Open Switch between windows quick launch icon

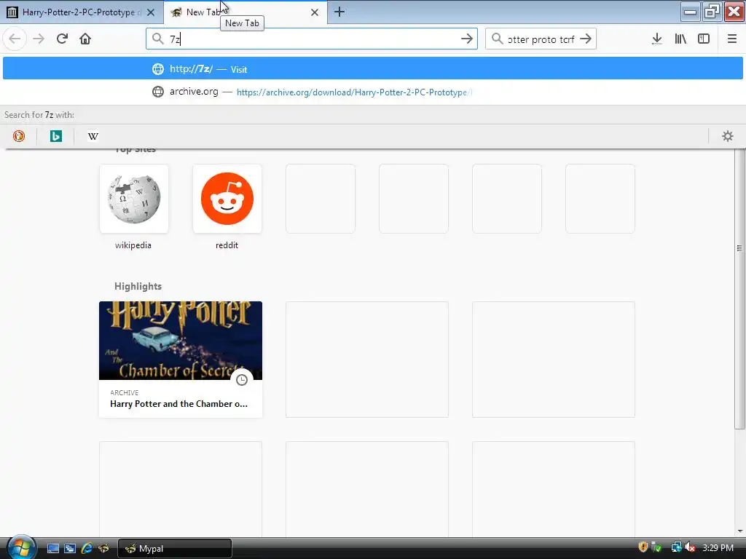pyautogui.click(x=70, y=549)
